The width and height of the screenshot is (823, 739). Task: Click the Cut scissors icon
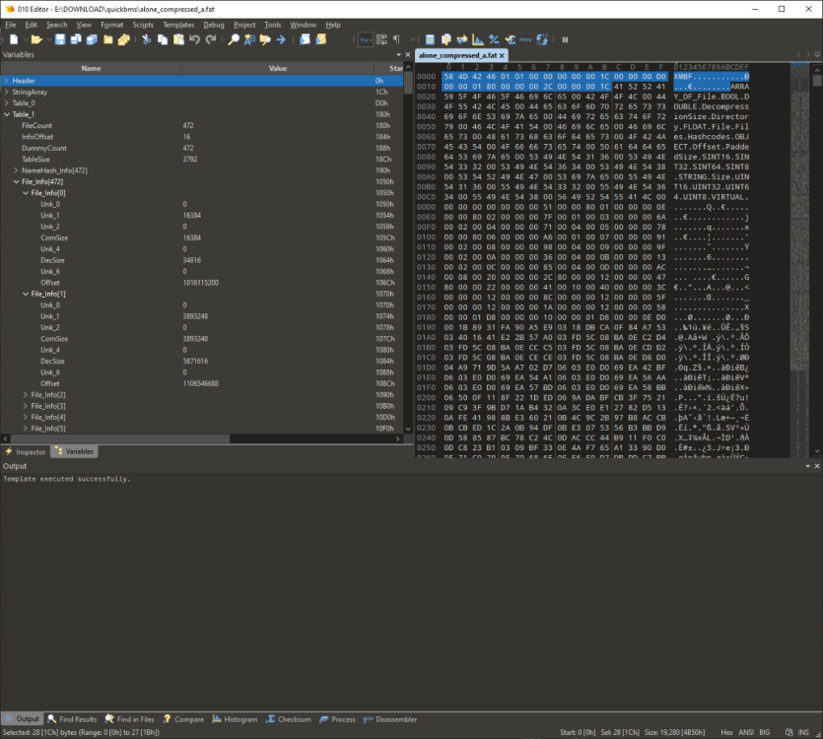coord(146,39)
